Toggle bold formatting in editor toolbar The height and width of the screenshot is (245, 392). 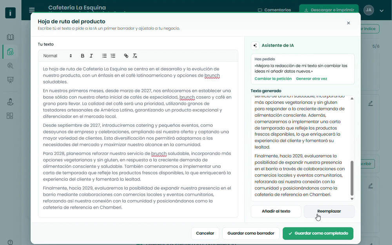coord(82,56)
